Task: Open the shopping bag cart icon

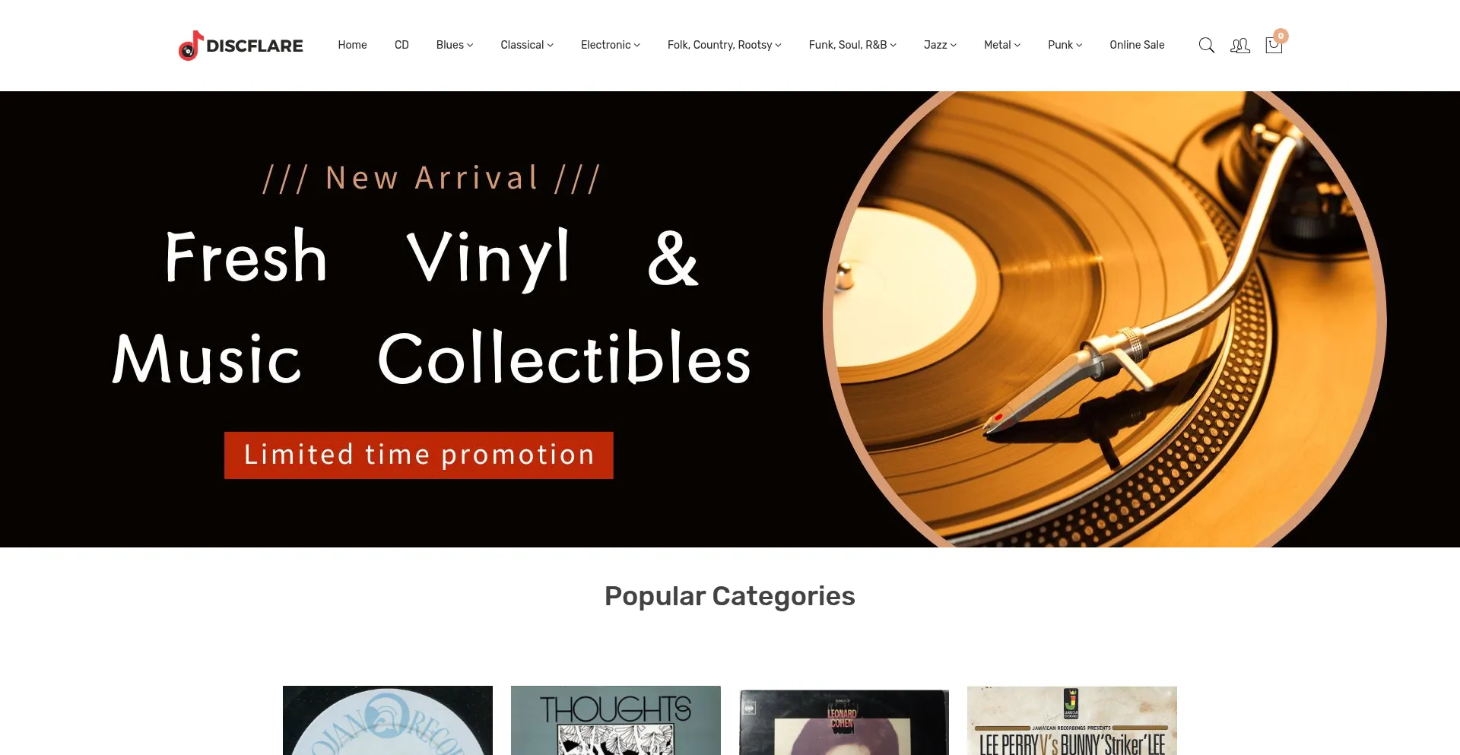Action: 1274,46
